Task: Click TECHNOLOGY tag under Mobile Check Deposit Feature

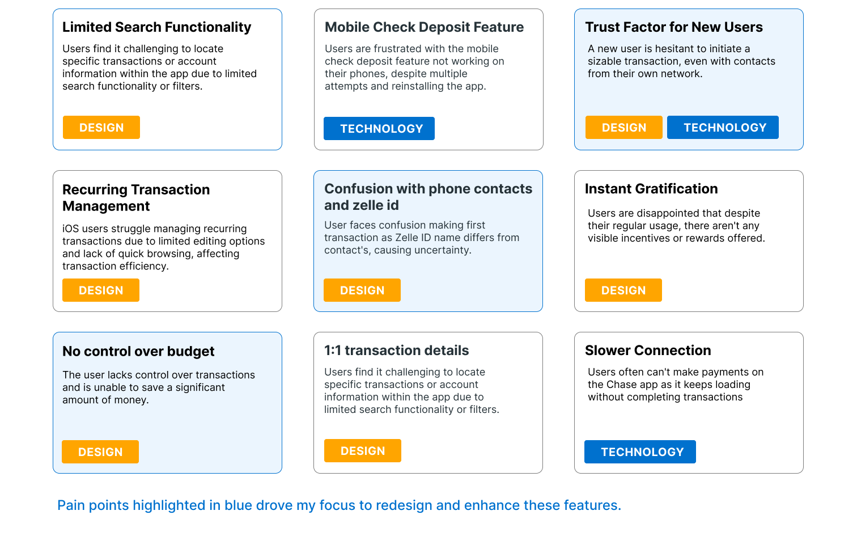Action: pos(379,129)
